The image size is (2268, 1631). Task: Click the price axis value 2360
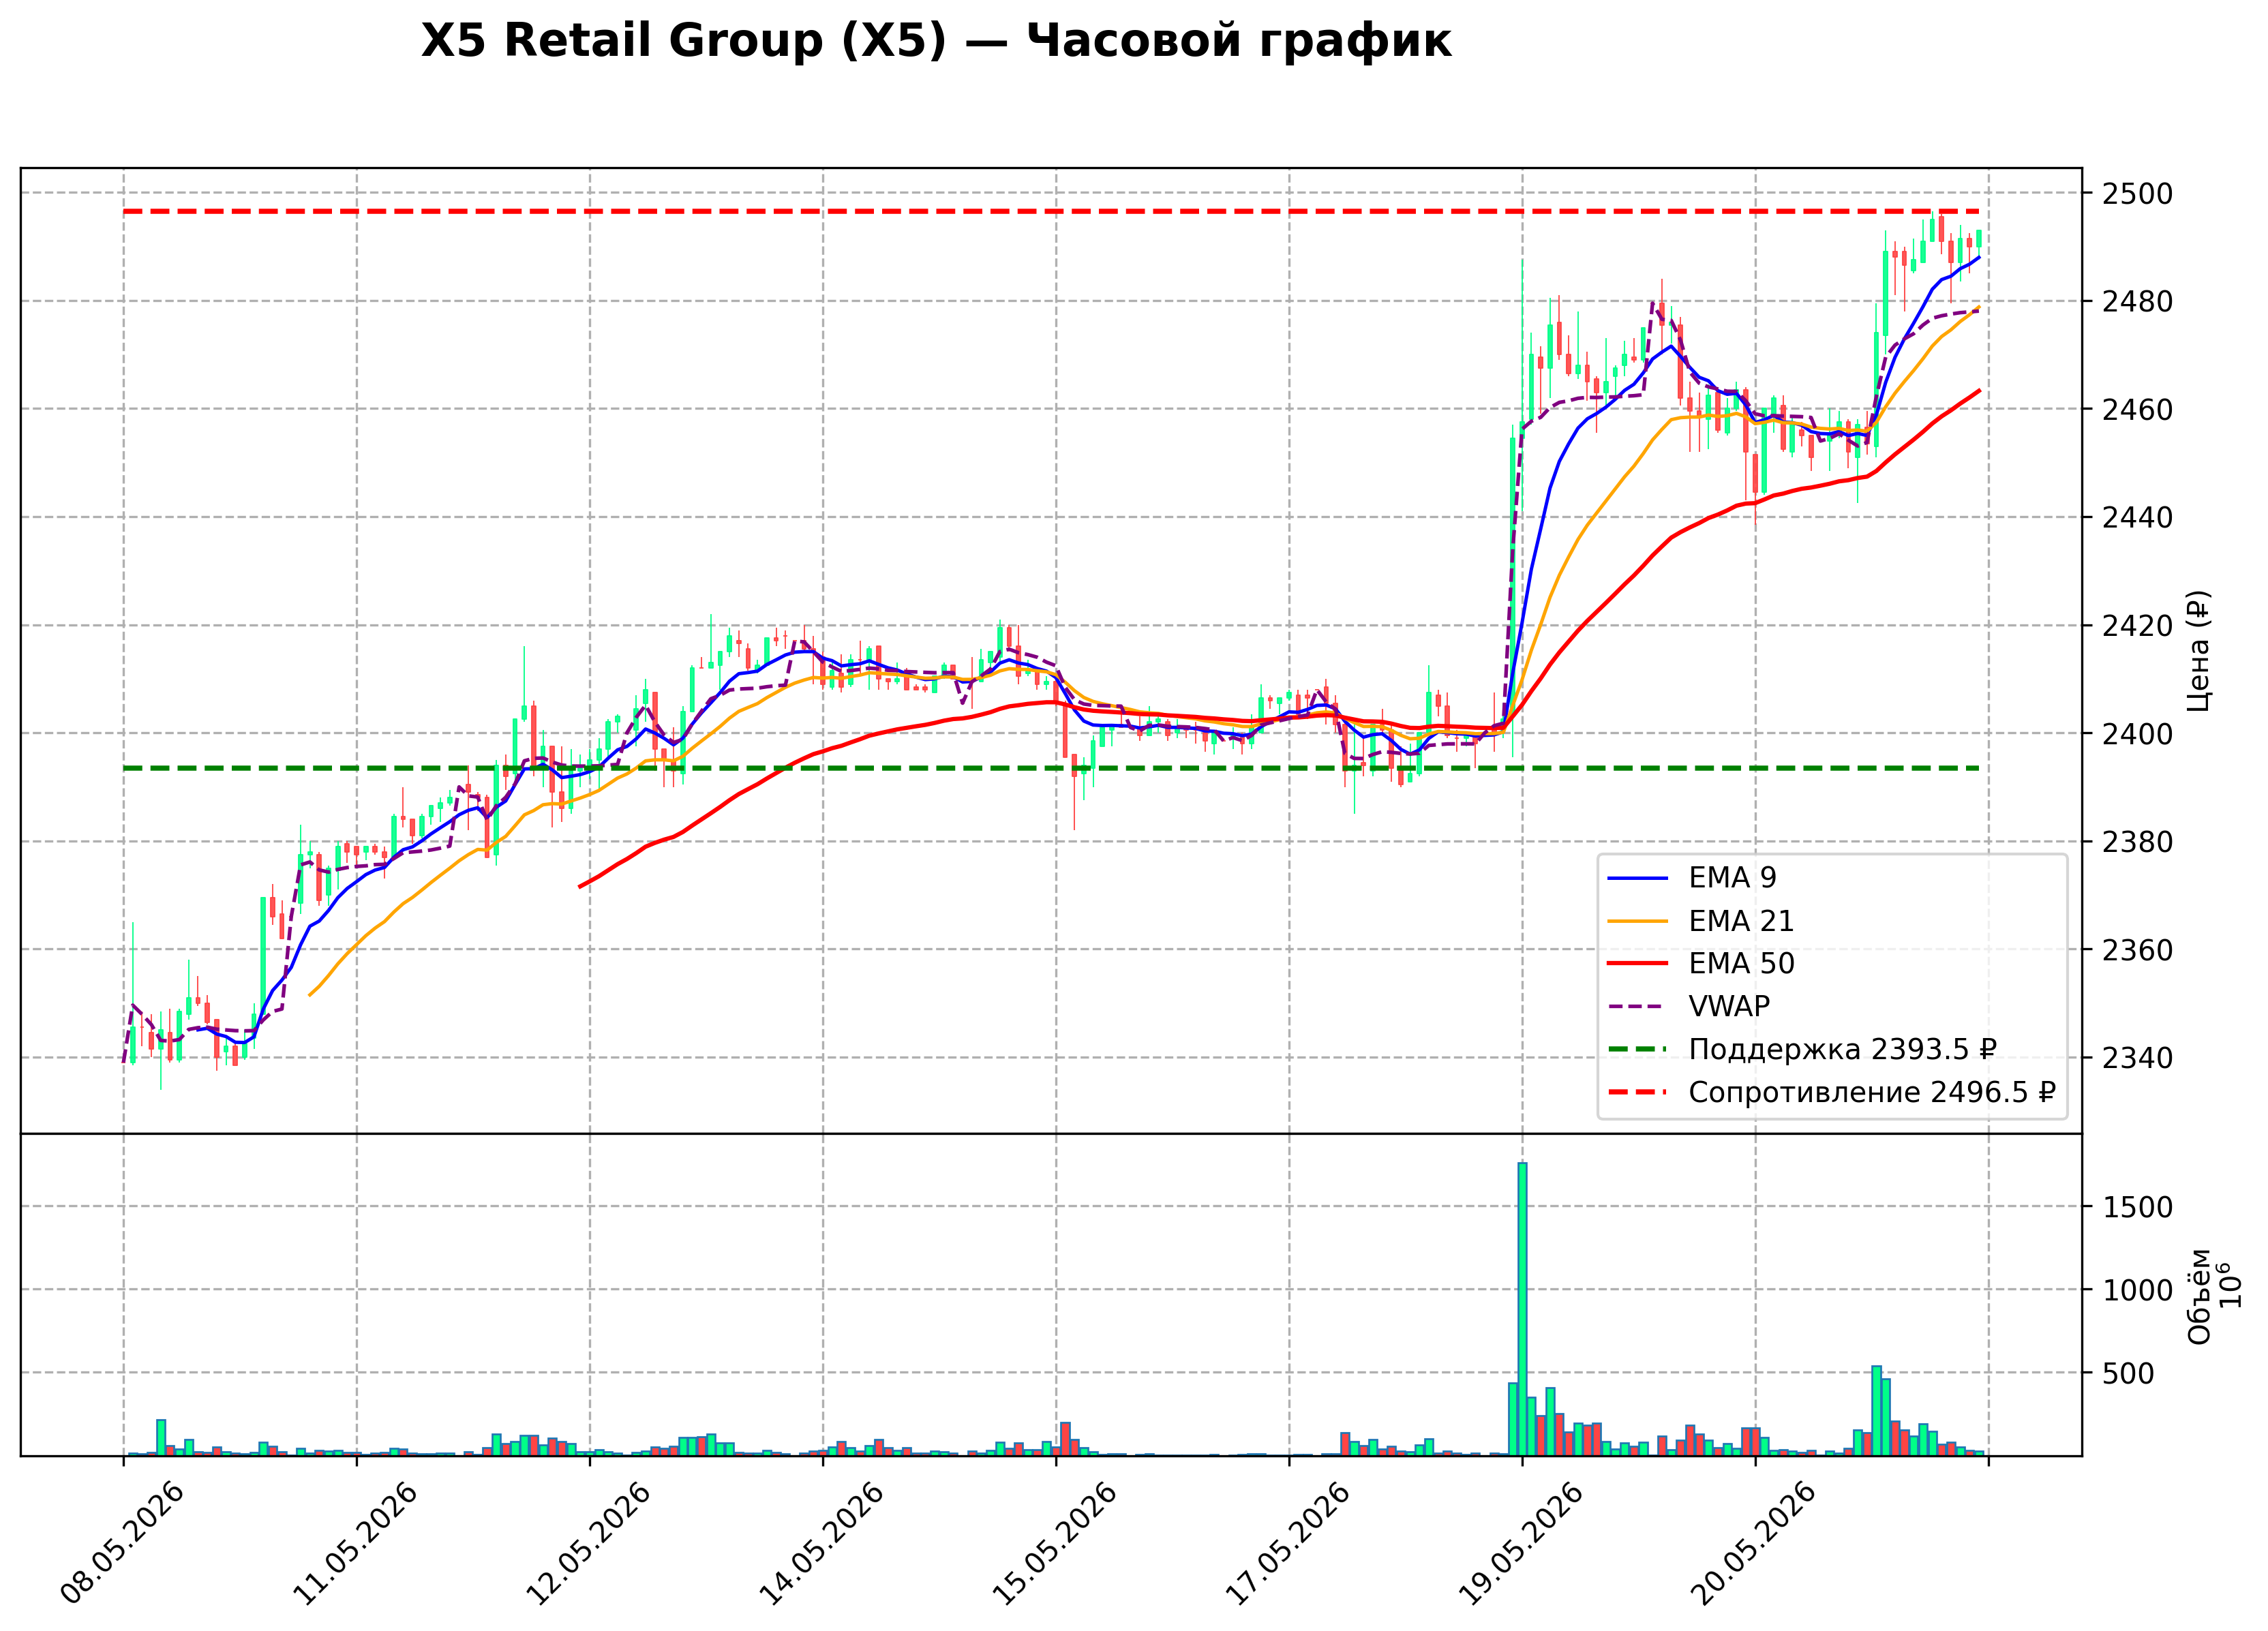pos(2137,950)
